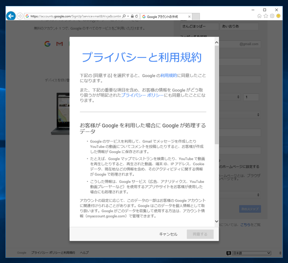Image resolution: width=288 pixels, height=263 pixels.
Task: Open the 日本語 language dropdown
Action: click(252, 253)
